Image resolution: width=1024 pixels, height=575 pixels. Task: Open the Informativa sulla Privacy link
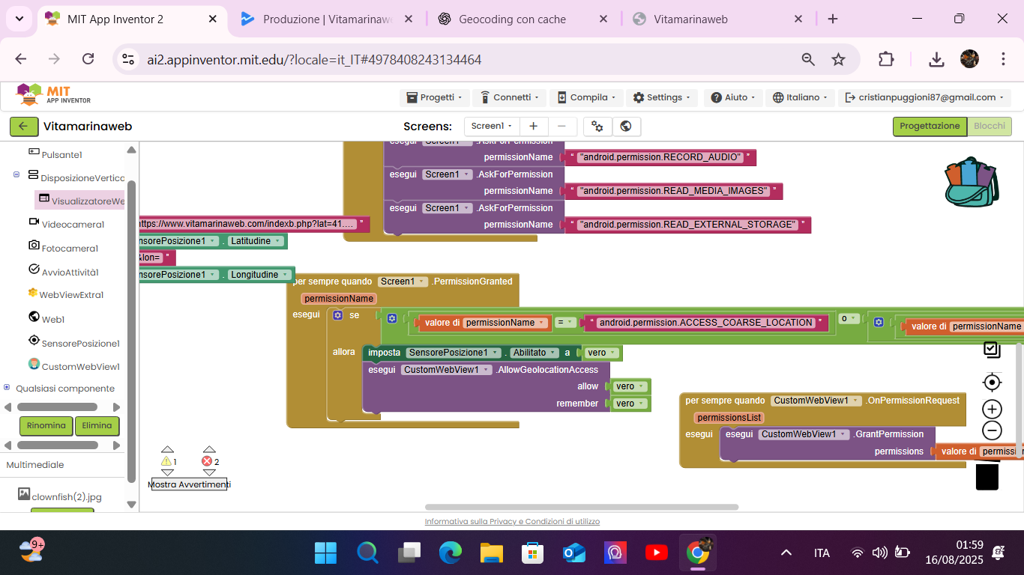click(x=511, y=521)
